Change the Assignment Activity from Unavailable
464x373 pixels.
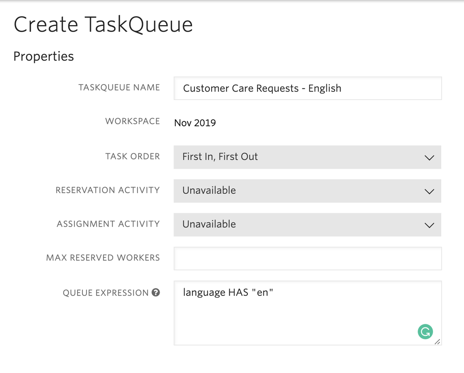(307, 225)
